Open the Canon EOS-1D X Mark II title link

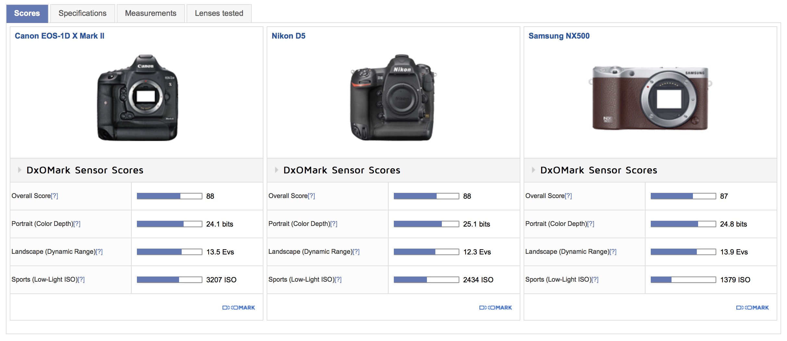pyautogui.click(x=60, y=36)
